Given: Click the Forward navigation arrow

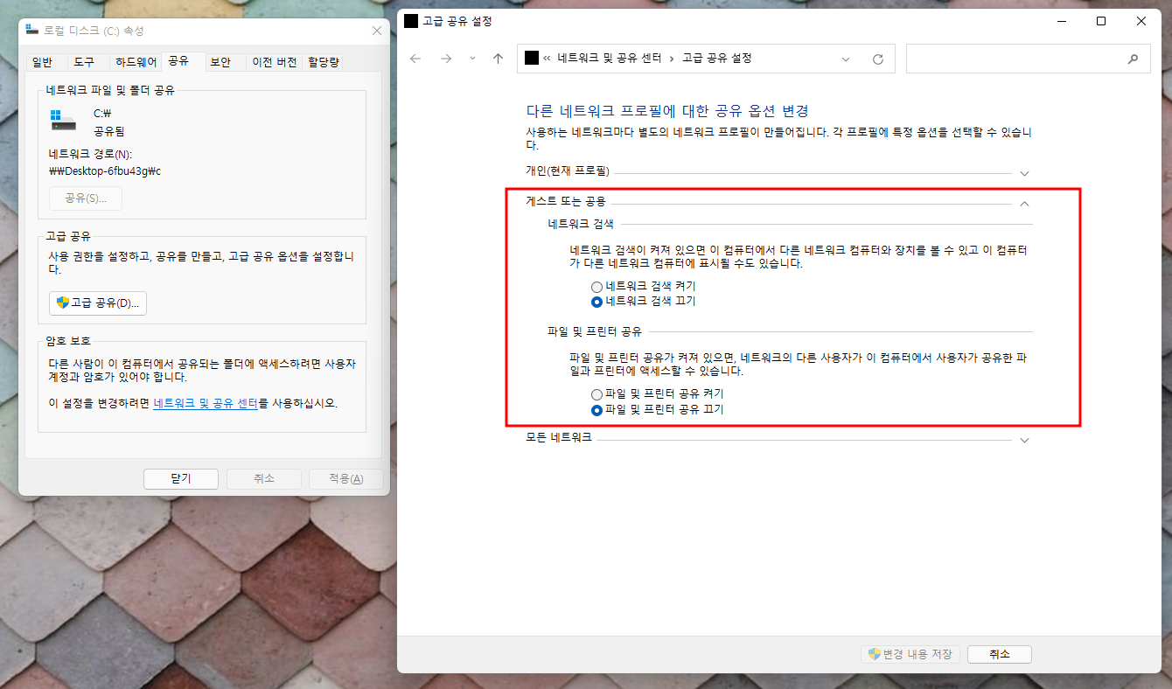Looking at the screenshot, I should coord(445,59).
